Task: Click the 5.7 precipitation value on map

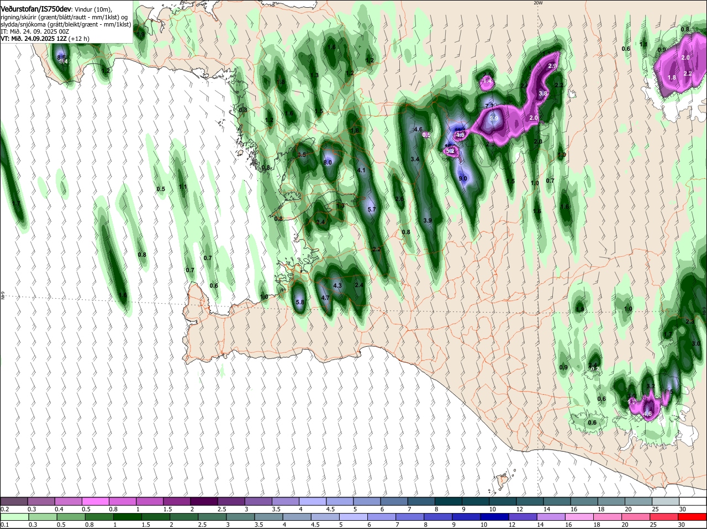Action: [x=371, y=209]
